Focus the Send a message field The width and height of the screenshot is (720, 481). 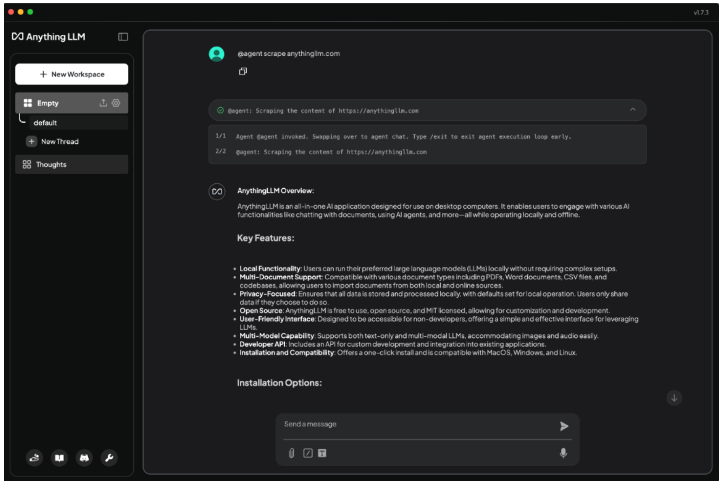tap(417, 424)
